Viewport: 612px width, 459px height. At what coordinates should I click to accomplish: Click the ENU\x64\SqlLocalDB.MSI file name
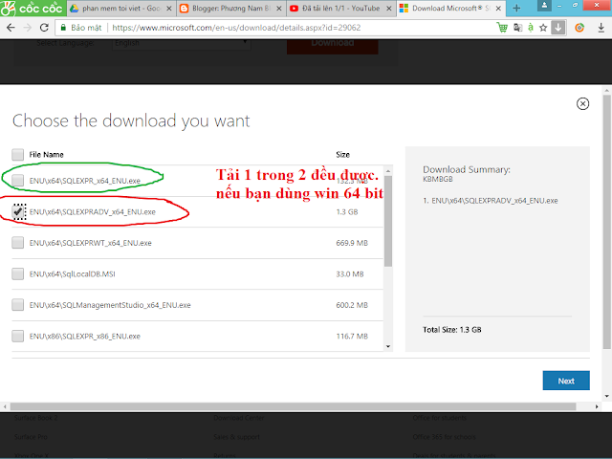coord(73,274)
